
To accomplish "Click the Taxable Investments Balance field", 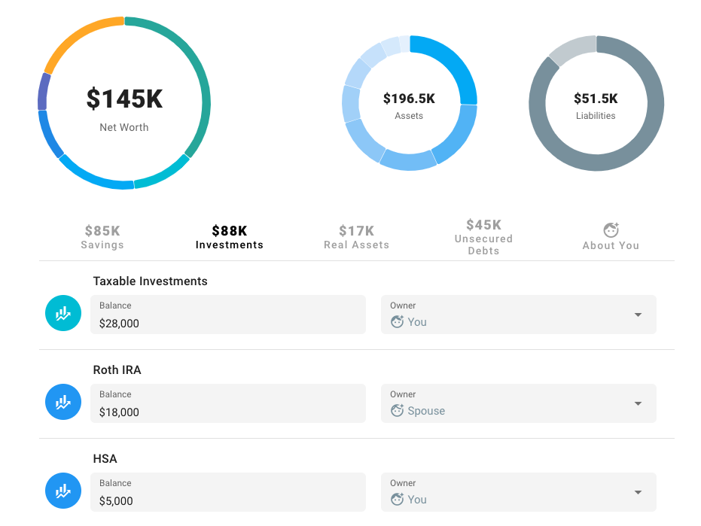I will pyautogui.click(x=228, y=315).
